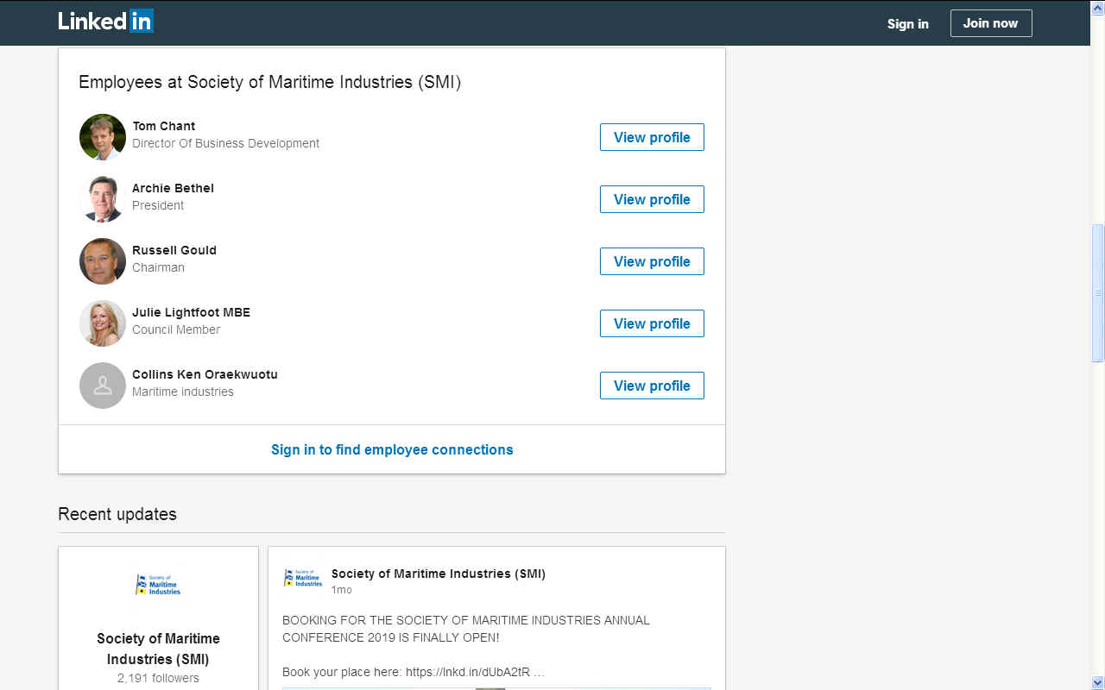This screenshot has height=690, width=1105.
Task: Open Russell Gould's profile photo
Action: (x=103, y=261)
